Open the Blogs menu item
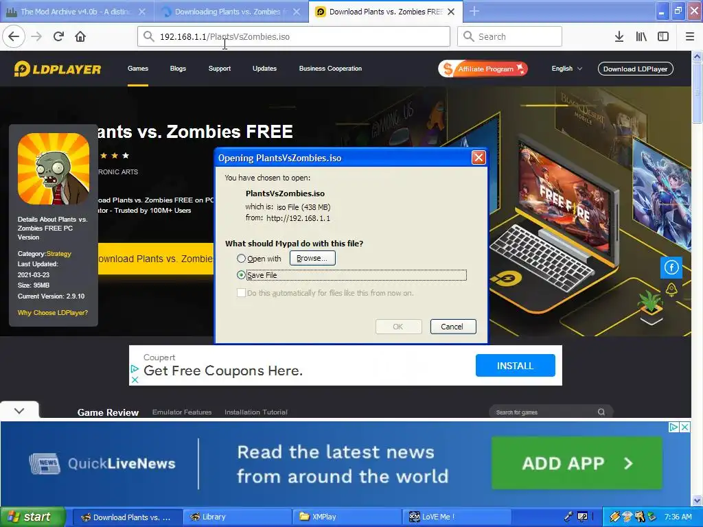 [x=178, y=69]
